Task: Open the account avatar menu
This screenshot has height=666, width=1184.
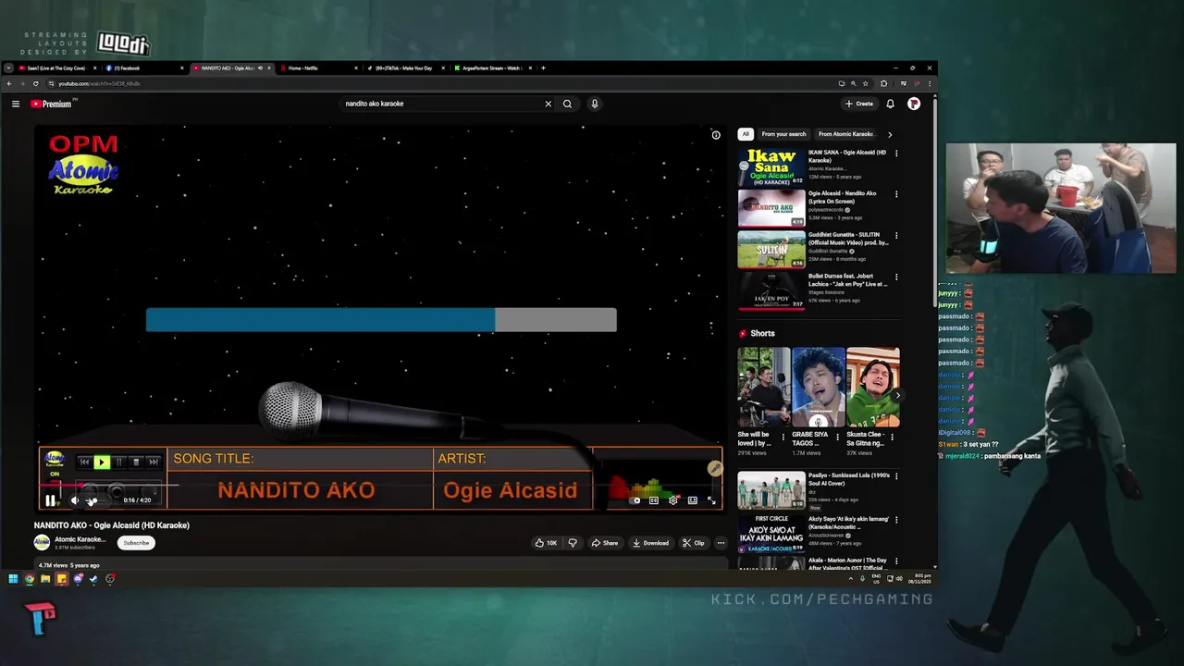Action: pos(914,104)
